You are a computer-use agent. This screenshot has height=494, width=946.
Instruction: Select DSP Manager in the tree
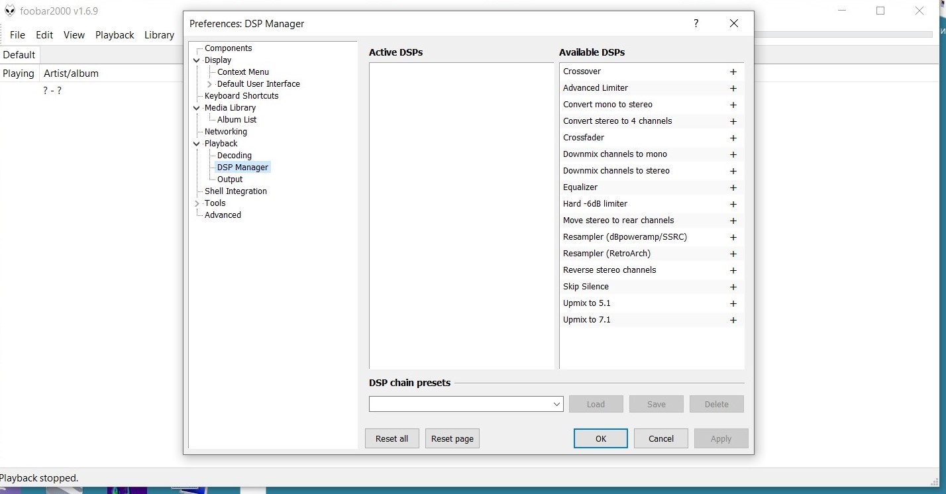click(x=243, y=168)
